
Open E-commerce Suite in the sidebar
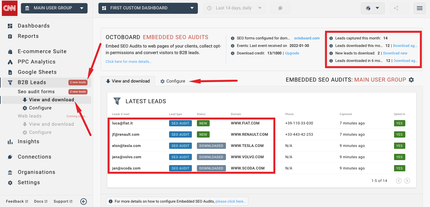coord(42,51)
